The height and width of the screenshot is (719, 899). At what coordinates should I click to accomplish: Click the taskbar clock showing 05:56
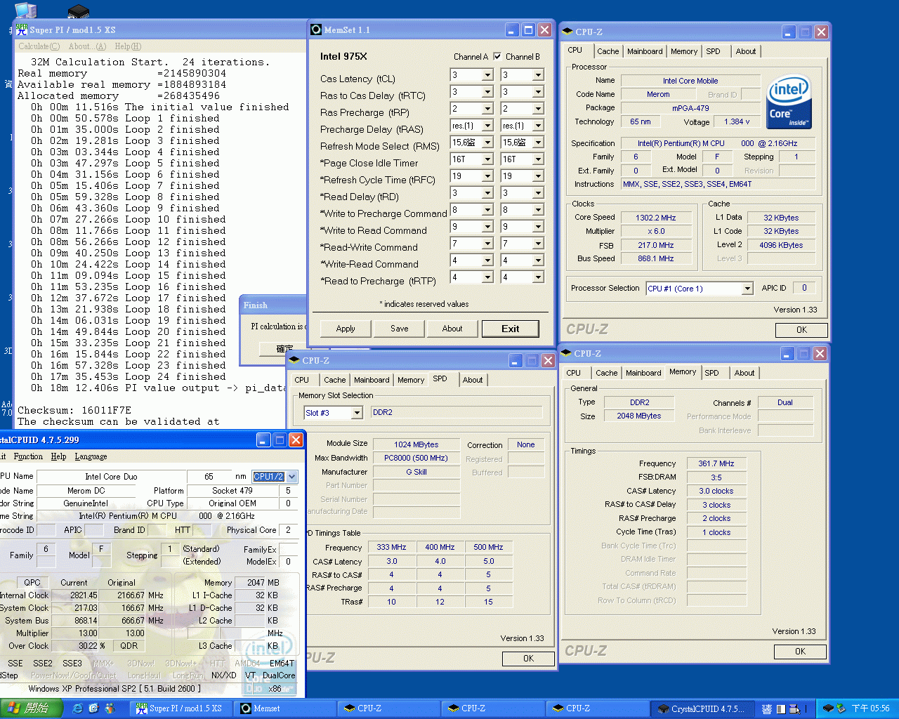870,708
